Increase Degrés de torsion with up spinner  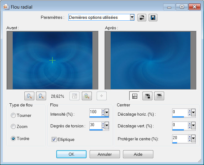(x=103, y=124)
